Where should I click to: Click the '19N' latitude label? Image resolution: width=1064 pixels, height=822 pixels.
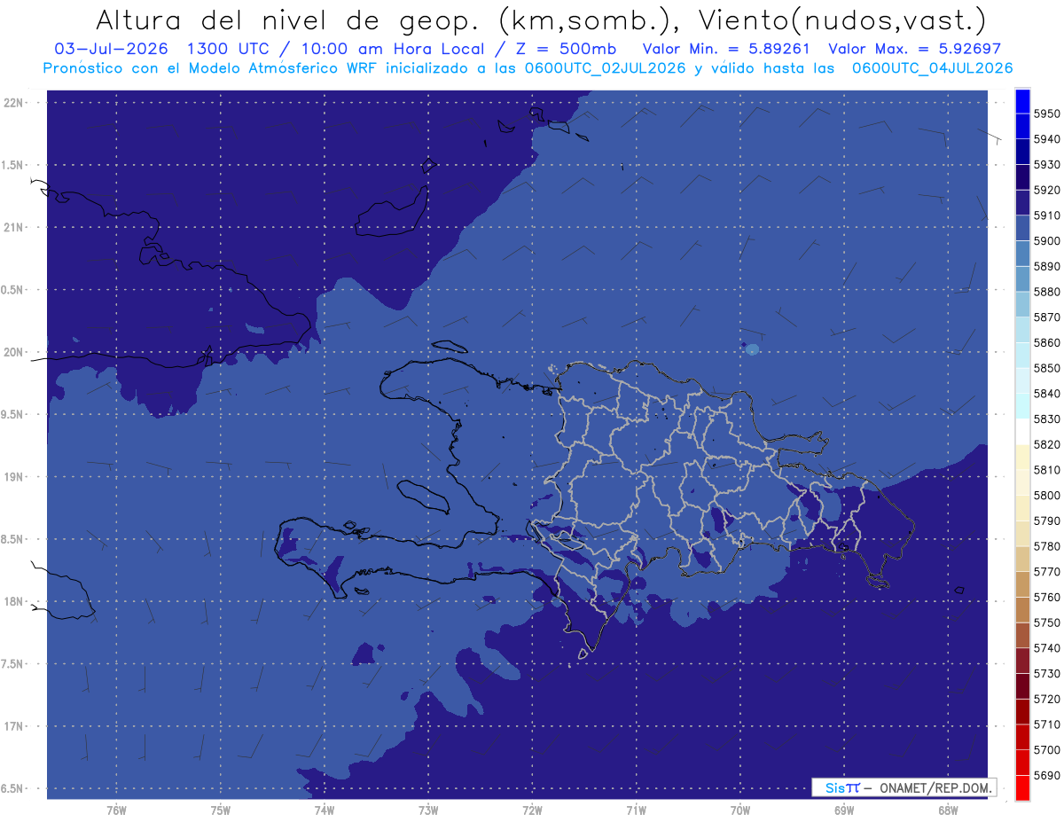pyautogui.click(x=12, y=476)
